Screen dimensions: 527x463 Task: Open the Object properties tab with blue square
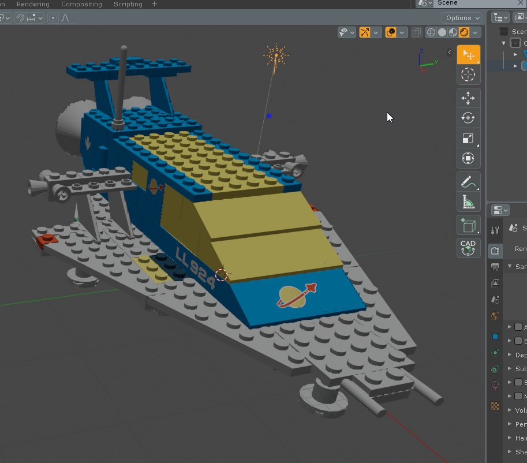495,337
